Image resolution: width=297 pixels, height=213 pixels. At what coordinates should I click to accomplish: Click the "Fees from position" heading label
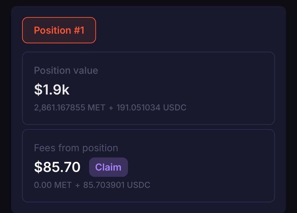[x=76, y=148]
